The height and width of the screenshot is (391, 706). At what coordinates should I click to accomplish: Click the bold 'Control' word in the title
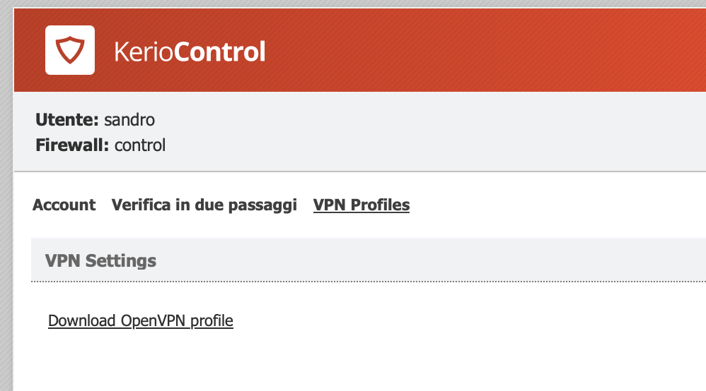(220, 52)
